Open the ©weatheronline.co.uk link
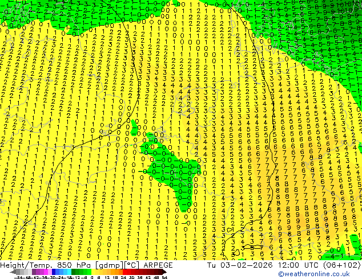 [x=314, y=274]
